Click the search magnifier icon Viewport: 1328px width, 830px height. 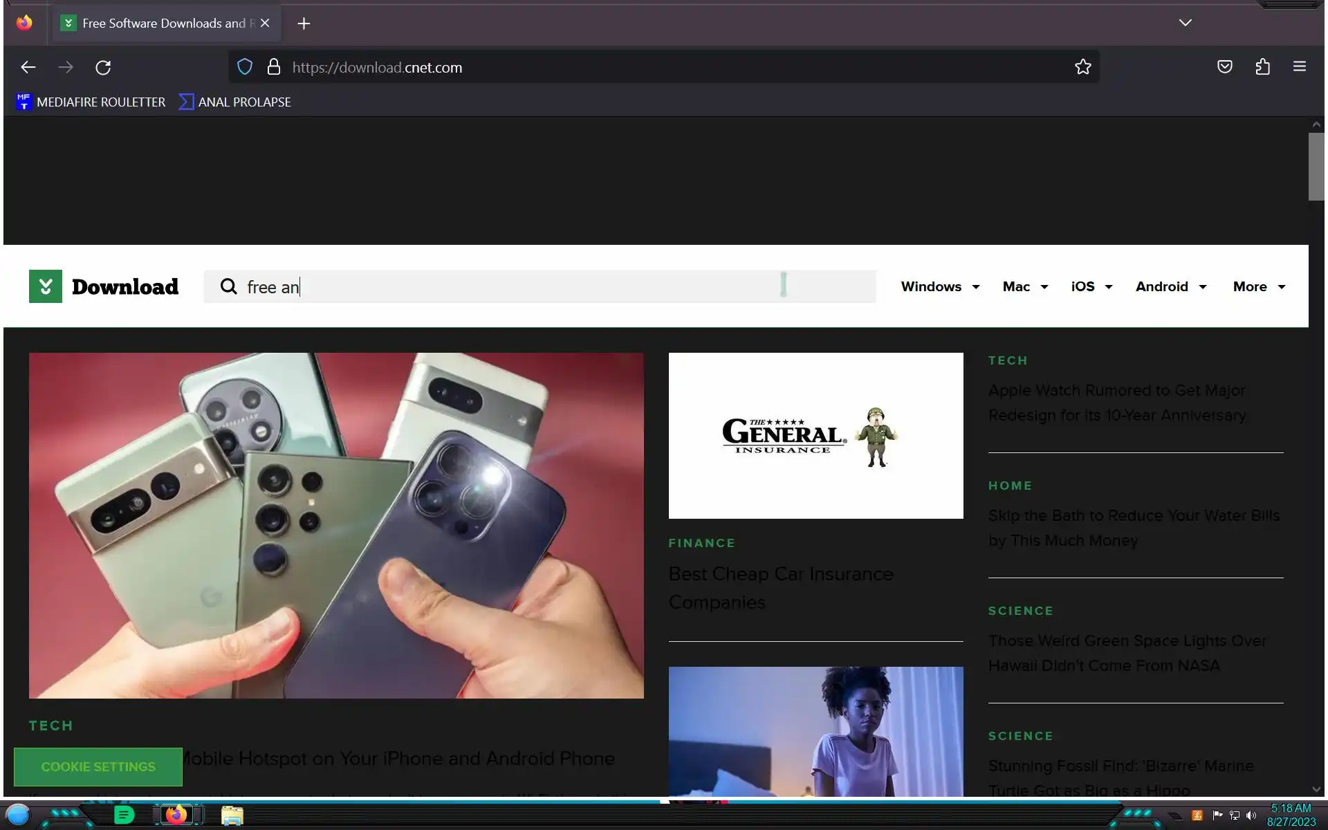[x=228, y=286]
